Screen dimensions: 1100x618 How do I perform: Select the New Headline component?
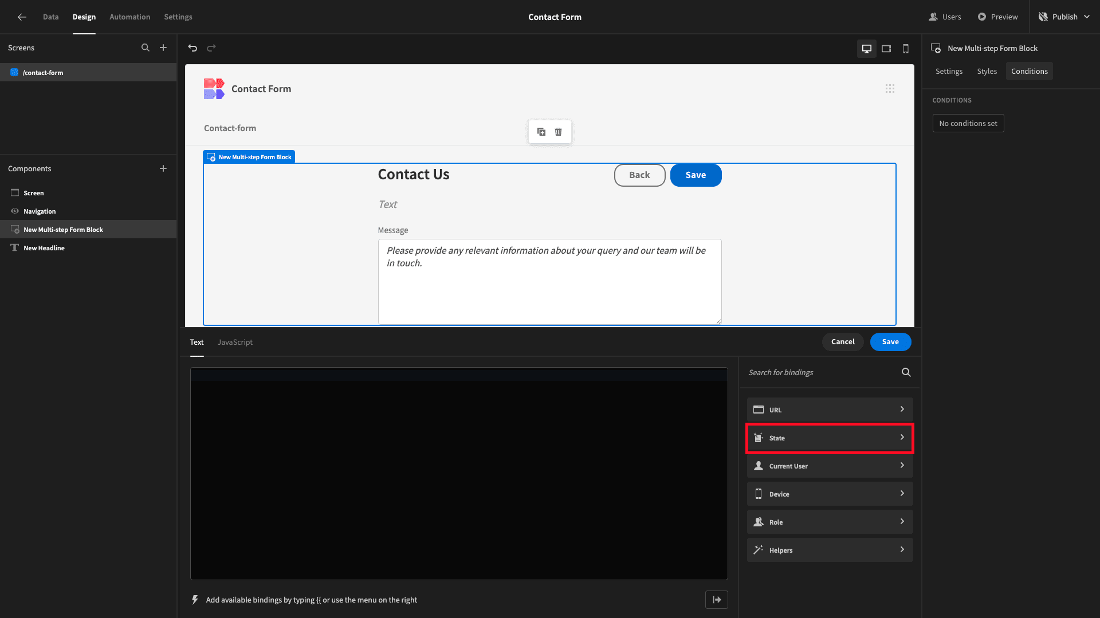[x=88, y=248]
